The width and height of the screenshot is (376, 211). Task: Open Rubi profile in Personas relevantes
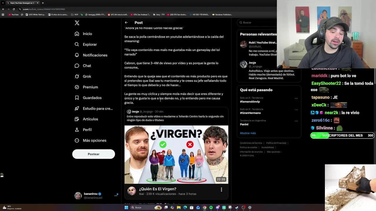262,42
